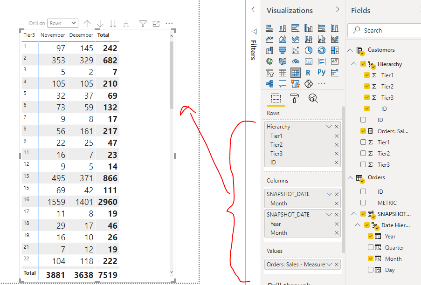Collapse the SNAPSHOT... date field tree

(x=354, y=214)
